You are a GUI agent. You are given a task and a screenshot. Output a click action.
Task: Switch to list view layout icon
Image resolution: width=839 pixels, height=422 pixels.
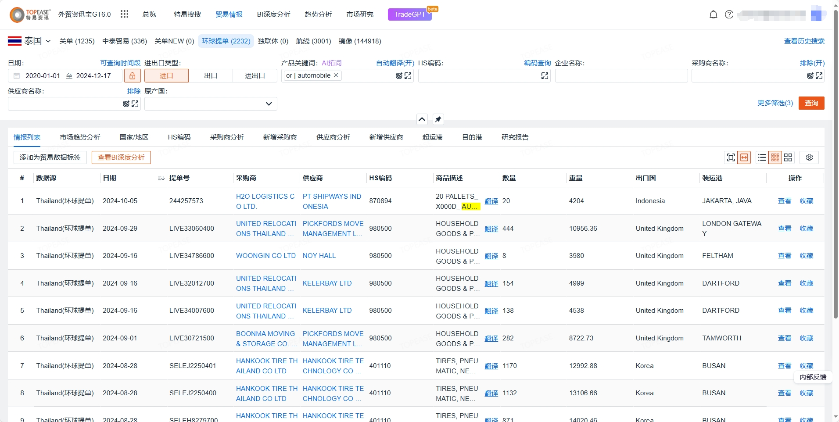(x=762, y=157)
